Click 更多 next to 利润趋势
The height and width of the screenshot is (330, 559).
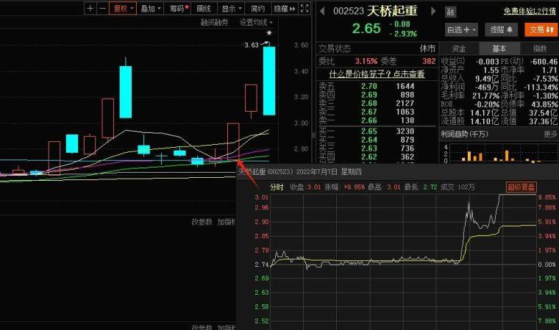pyautogui.click(x=550, y=134)
